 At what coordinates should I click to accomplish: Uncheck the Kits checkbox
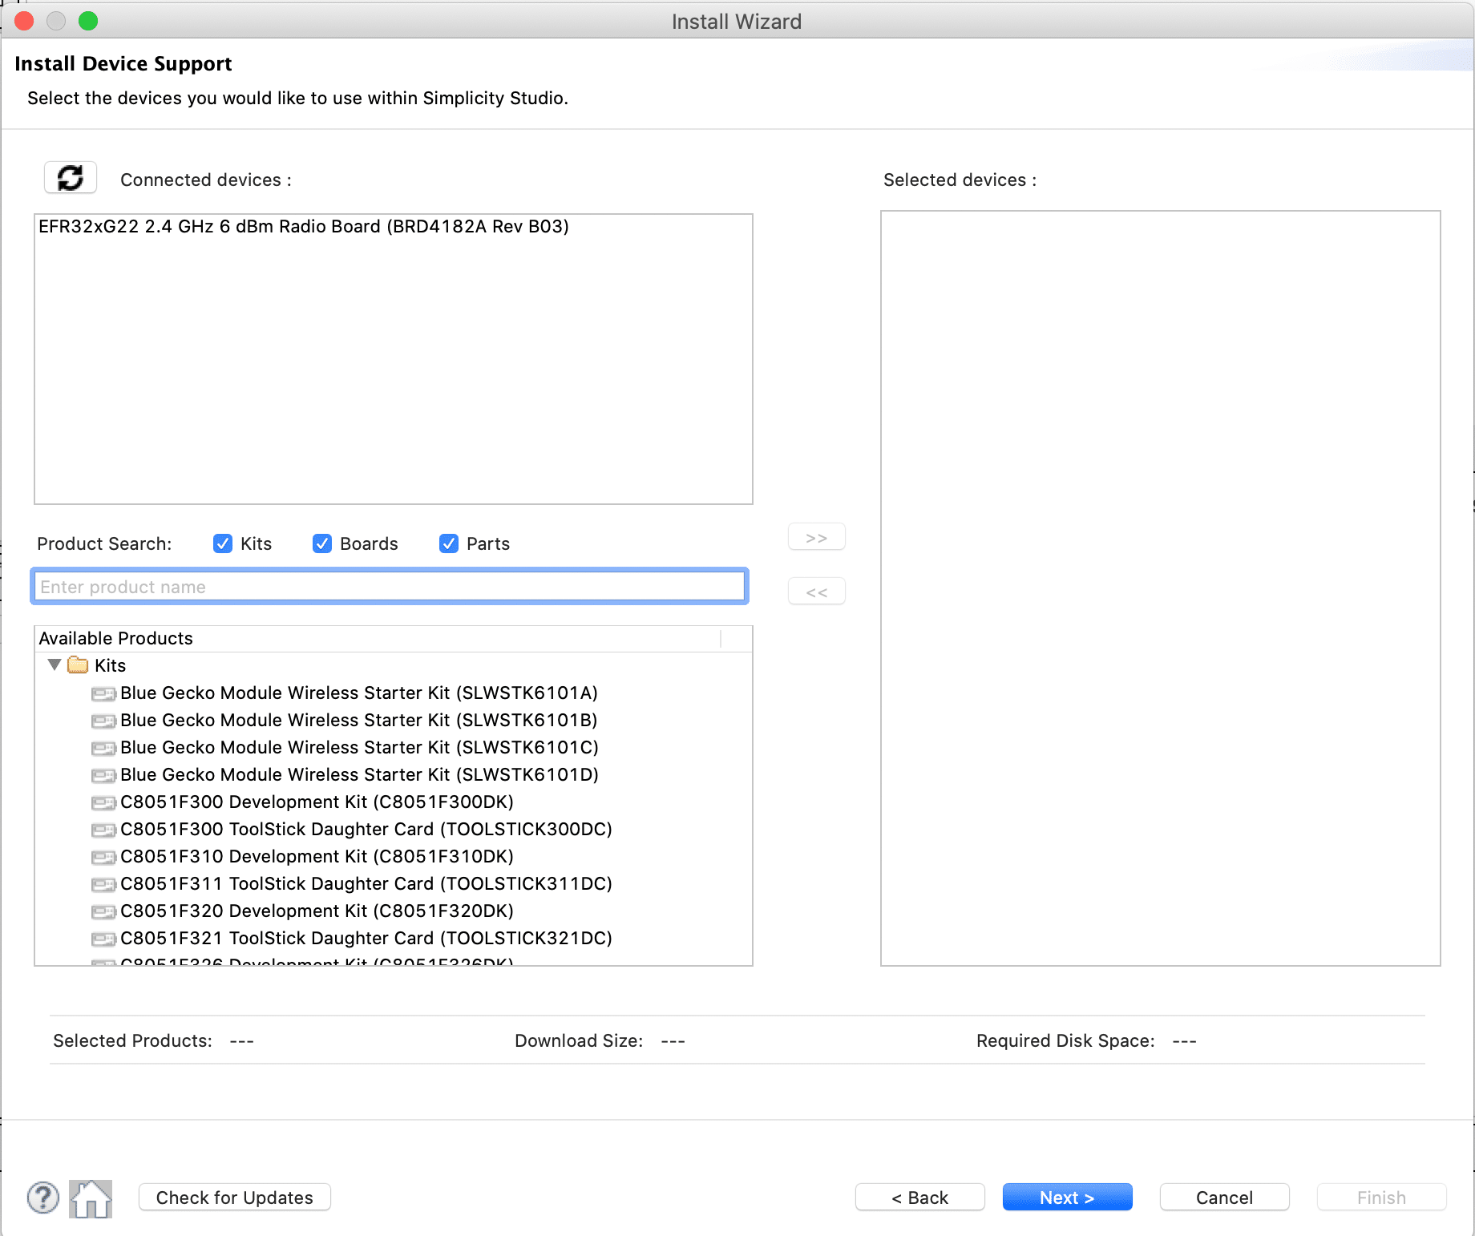tap(222, 543)
